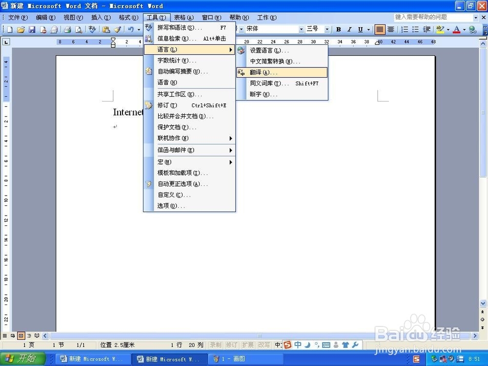The height and width of the screenshot is (366, 488).
Task: Open the 窗口 menu
Action: pos(211,18)
